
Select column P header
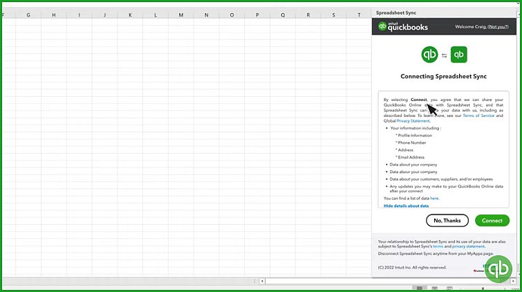click(x=257, y=15)
